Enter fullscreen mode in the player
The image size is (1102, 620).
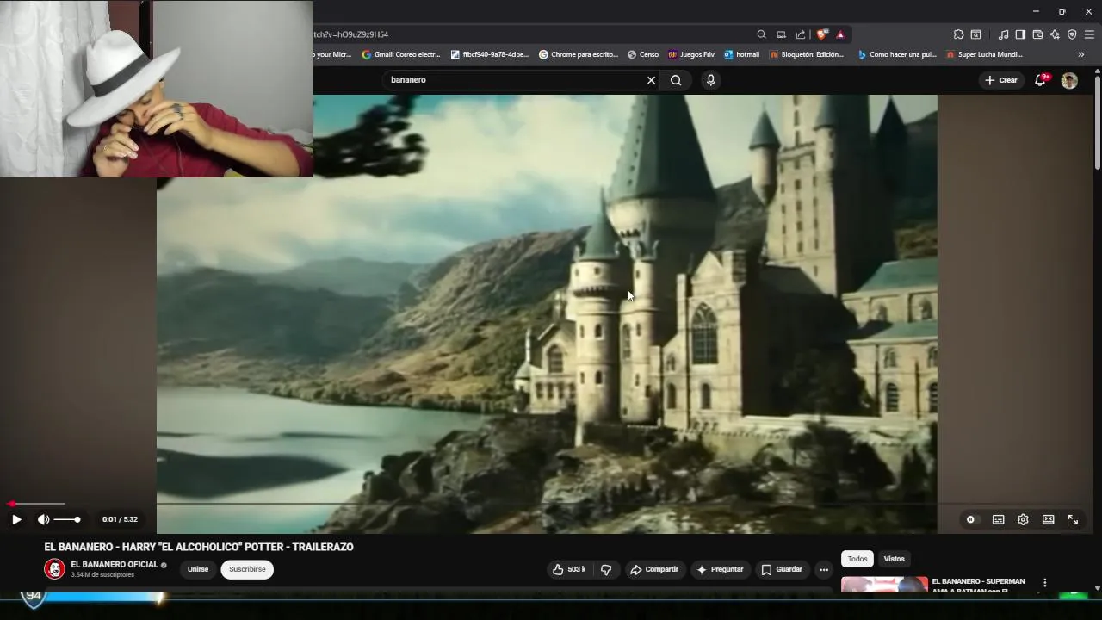coord(1073,519)
